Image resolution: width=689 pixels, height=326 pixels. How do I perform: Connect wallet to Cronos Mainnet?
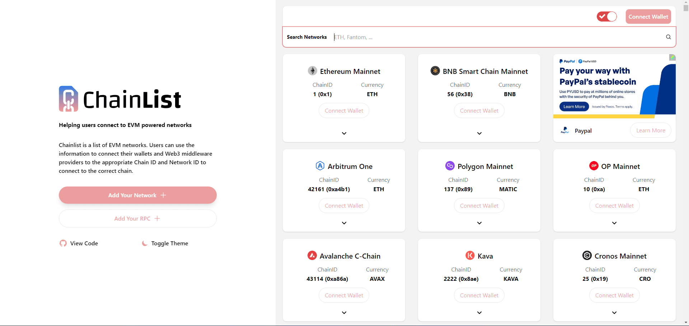click(x=614, y=296)
